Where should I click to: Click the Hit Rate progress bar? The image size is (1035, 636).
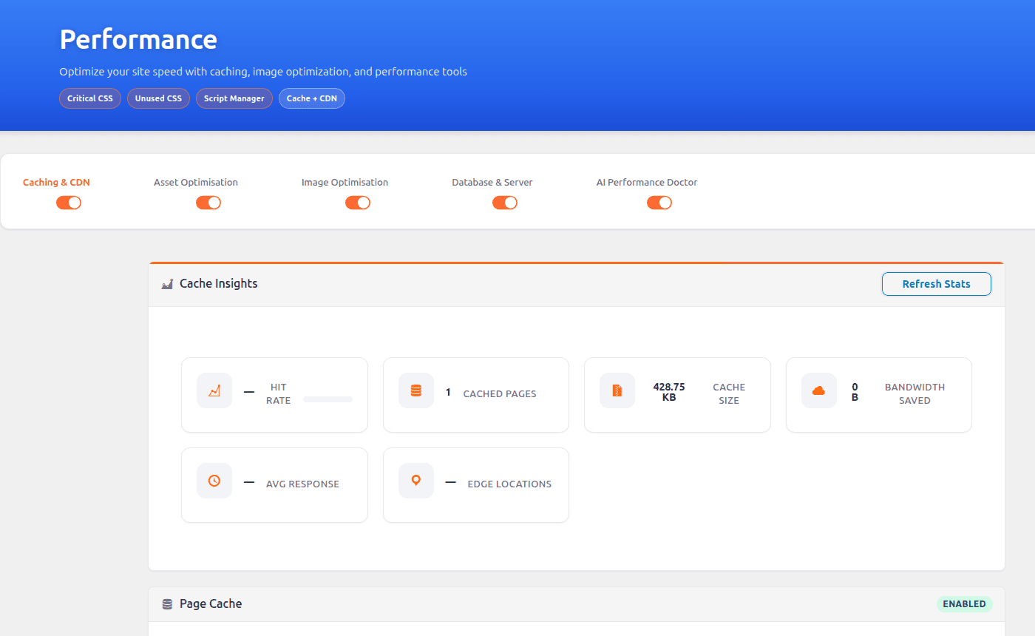click(328, 399)
